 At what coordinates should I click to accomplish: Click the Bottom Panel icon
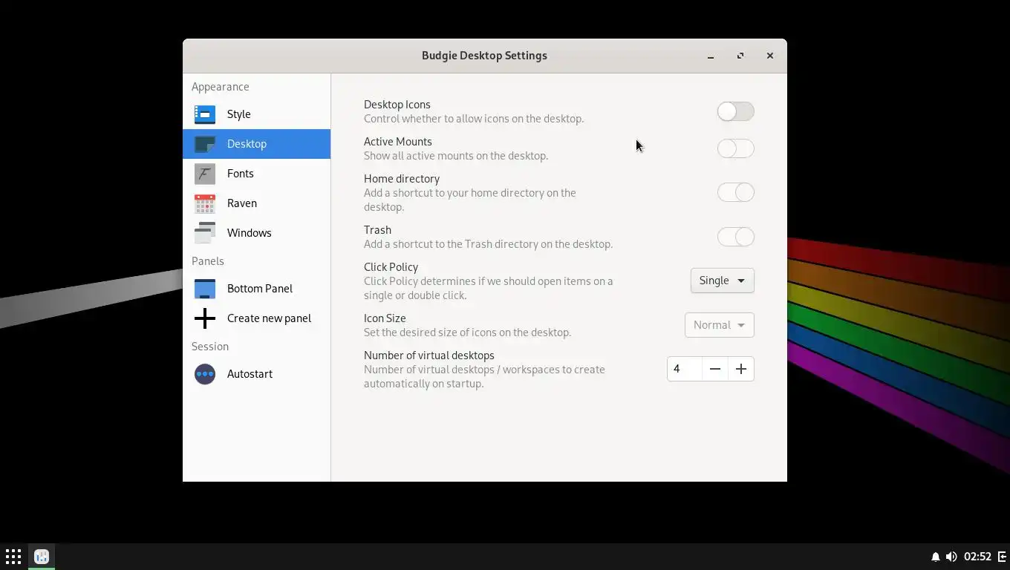click(x=204, y=289)
